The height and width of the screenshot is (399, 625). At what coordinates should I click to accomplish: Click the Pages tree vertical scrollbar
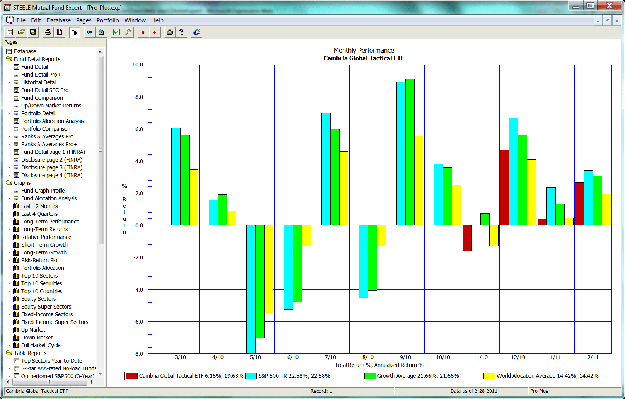click(100, 150)
